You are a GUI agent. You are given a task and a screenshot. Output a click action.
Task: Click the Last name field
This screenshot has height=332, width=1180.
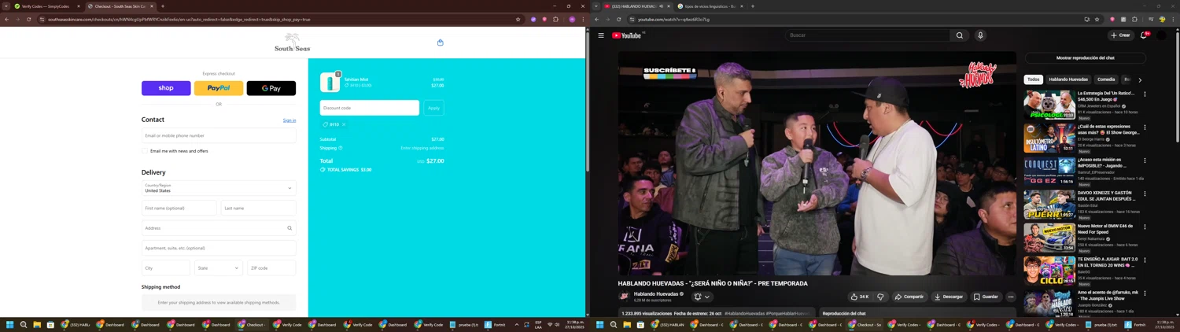point(259,208)
